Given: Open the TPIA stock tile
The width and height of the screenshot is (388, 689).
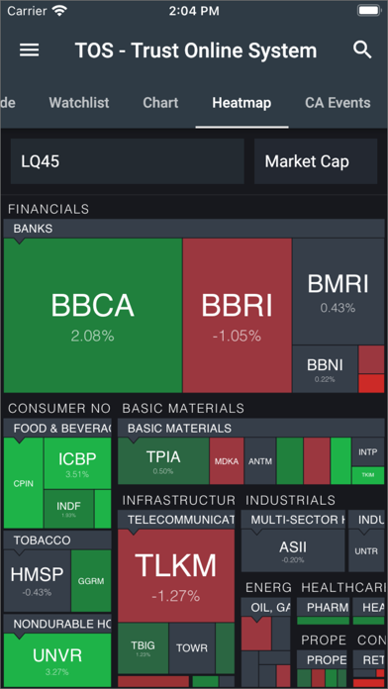Looking at the screenshot, I should tap(163, 461).
